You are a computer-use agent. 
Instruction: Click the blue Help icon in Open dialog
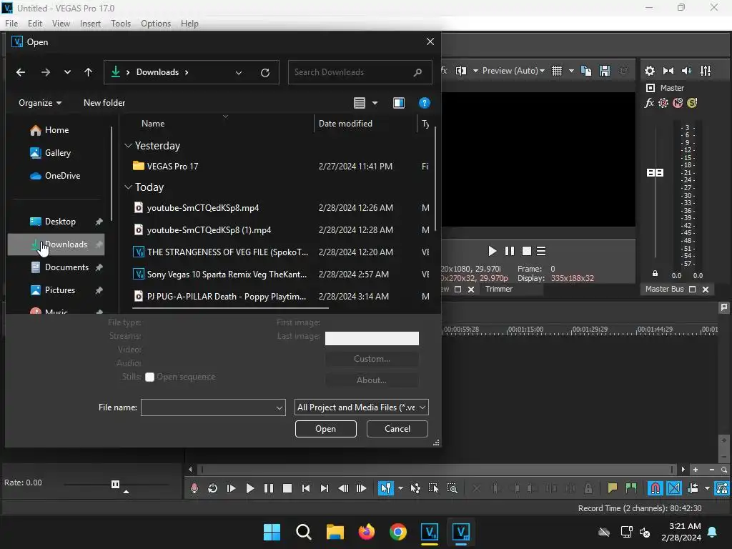[x=425, y=103]
